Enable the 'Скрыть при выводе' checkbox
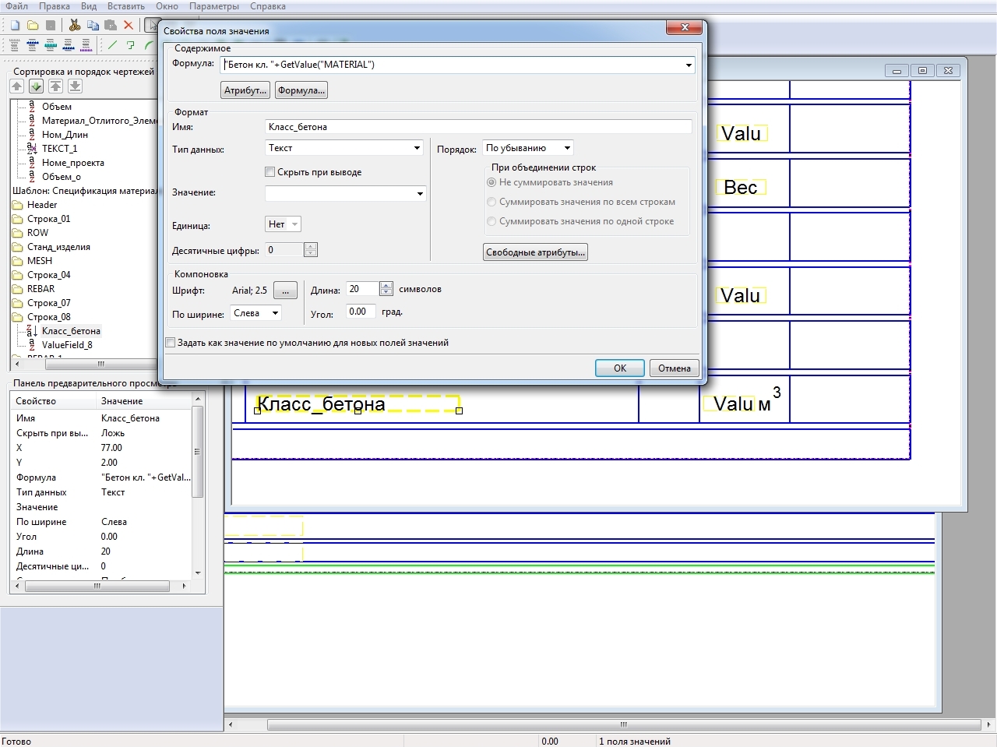The width and height of the screenshot is (997, 747). [x=270, y=172]
